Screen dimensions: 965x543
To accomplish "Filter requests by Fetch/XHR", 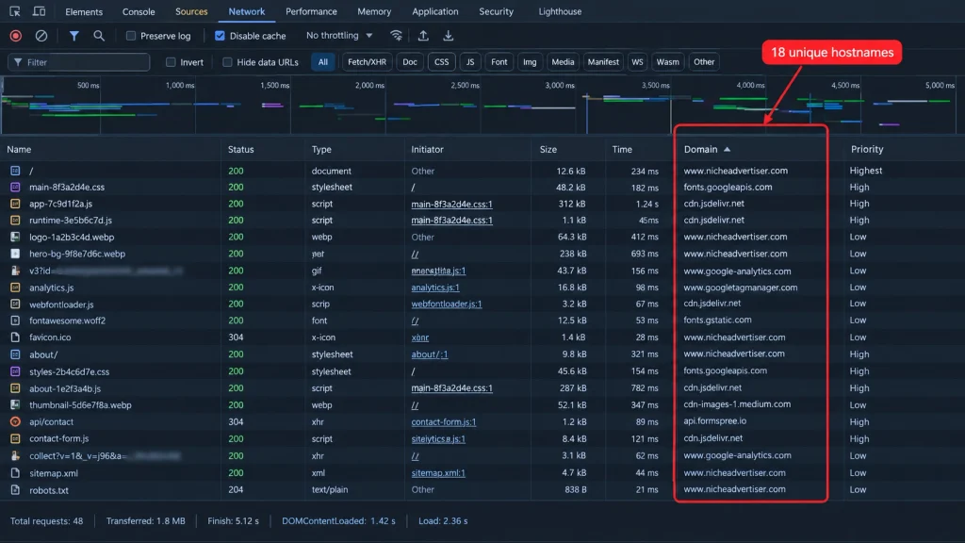I will point(367,62).
